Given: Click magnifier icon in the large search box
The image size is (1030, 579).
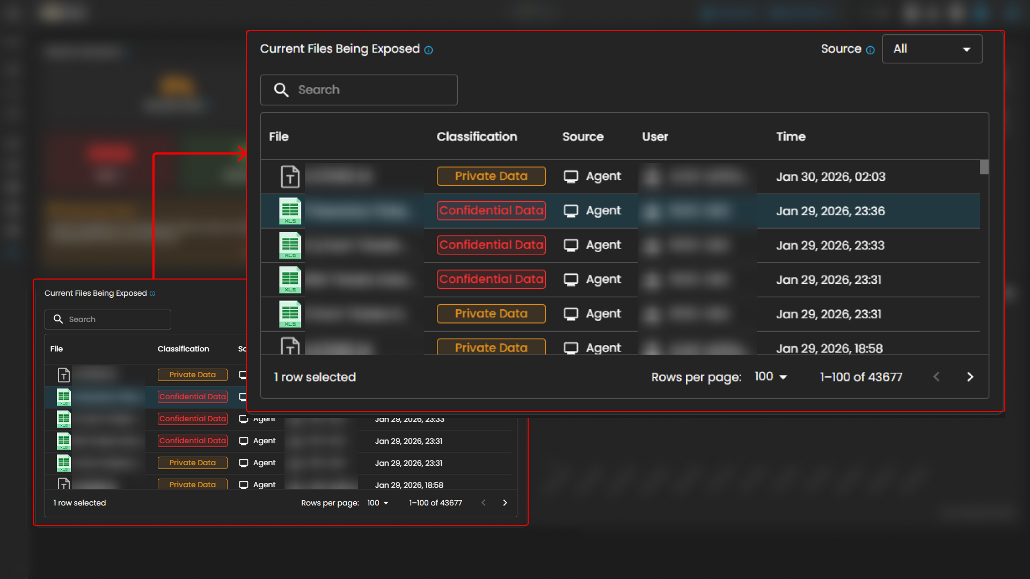Looking at the screenshot, I should pyautogui.click(x=281, y=90).
